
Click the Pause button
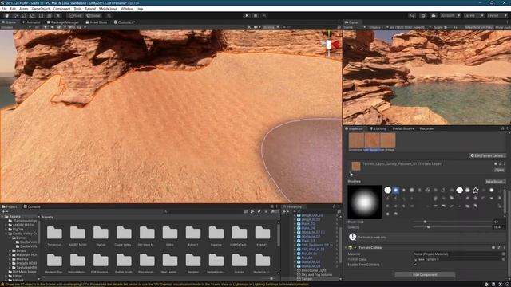click(255, 16)
